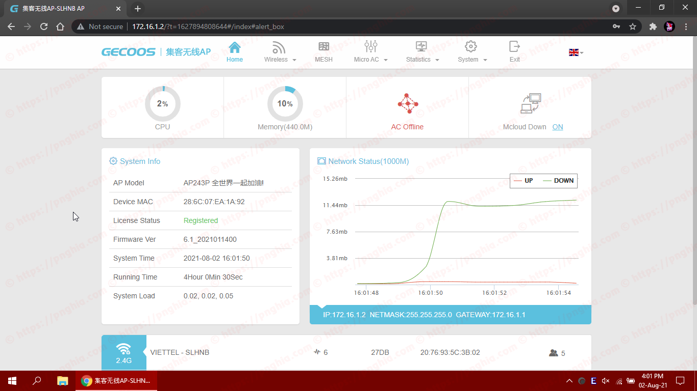Open browser home page button

[60, 26]
